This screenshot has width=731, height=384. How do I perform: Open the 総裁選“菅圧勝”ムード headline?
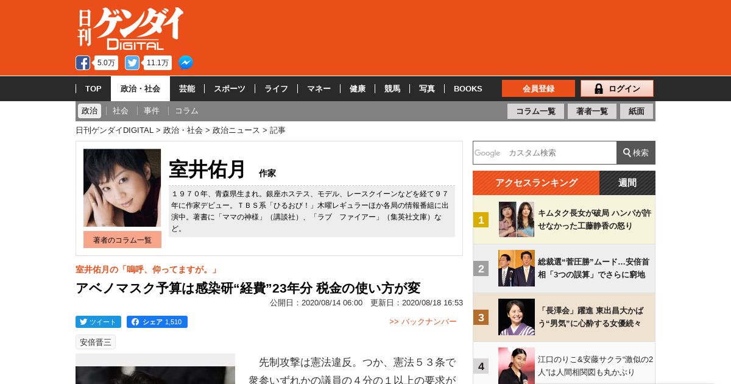coord(594,268)
